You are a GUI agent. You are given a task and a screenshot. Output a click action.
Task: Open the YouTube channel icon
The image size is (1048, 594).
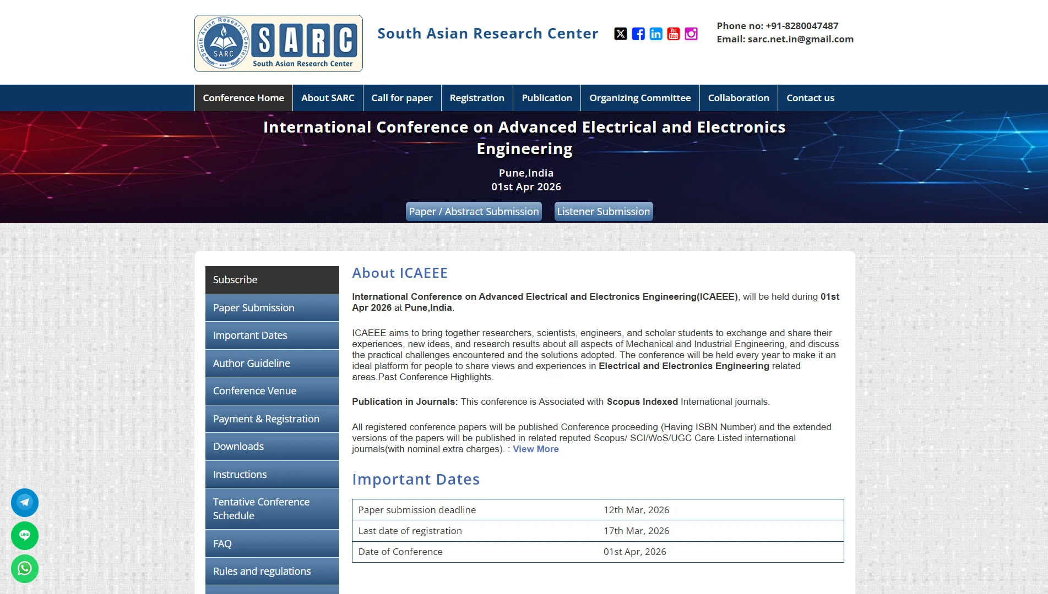(x=673, y=34)
